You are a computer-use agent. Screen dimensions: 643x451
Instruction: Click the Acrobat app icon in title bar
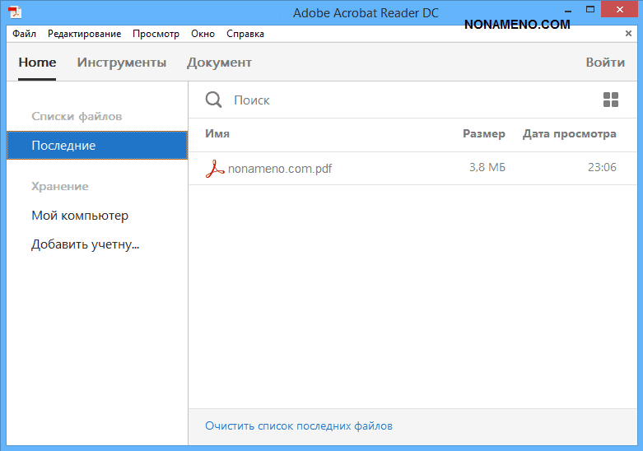(x=15, y=13)
